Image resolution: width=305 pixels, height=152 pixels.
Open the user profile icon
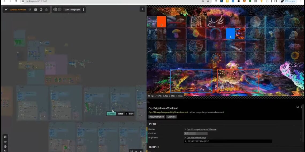click(x=30, y=10)
